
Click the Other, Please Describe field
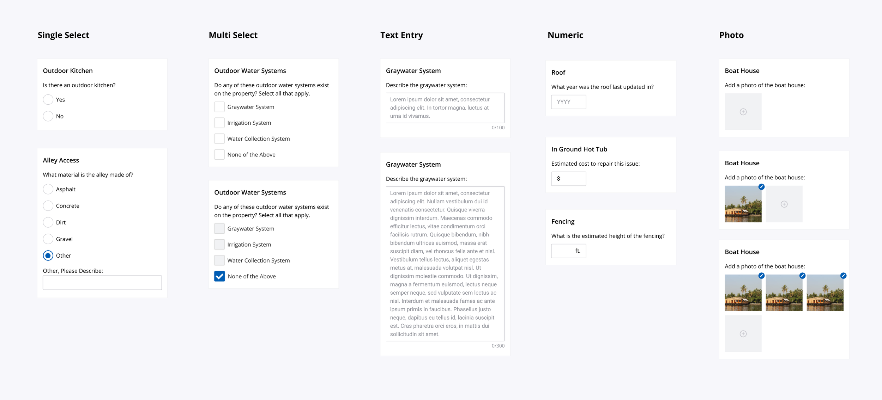pyautogui.click(x=102, y=283)
